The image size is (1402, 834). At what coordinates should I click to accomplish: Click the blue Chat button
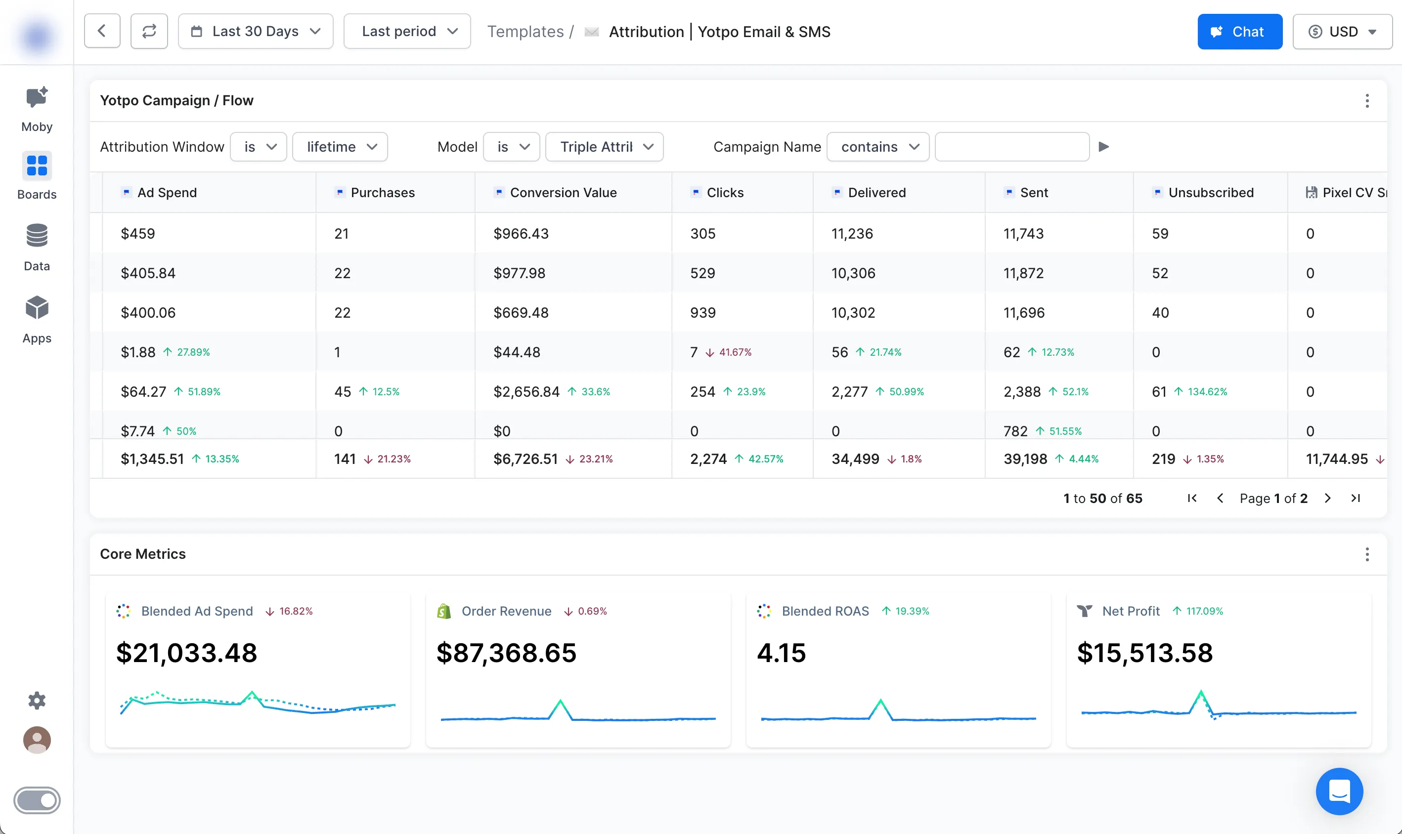[x=1239, y=32]
